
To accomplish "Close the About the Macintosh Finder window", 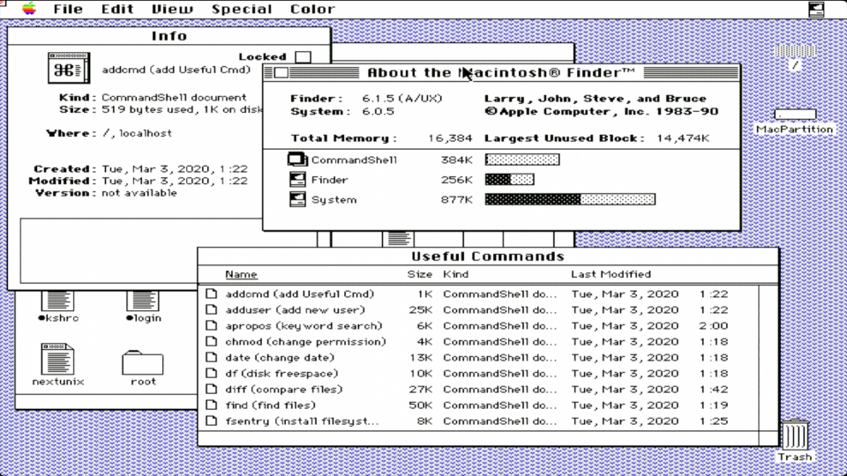I will coord(281,72).
